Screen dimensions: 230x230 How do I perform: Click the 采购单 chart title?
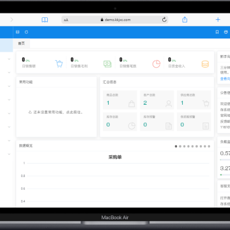tap(115, 157)
